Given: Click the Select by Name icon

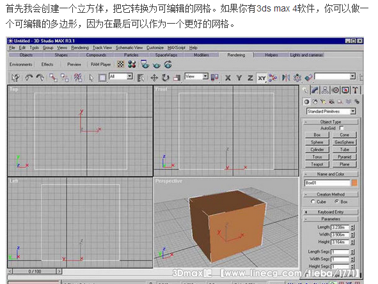Looking at the screenshot, I should [141, 77].
